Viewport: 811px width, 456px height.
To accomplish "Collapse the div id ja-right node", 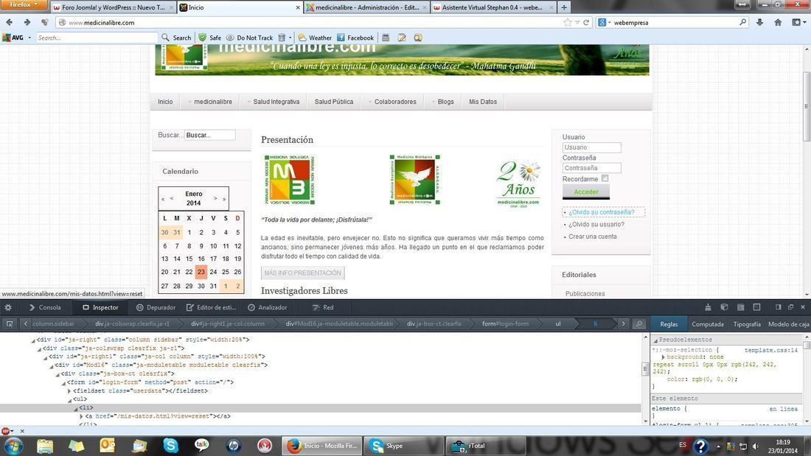I will coord(33,340).
